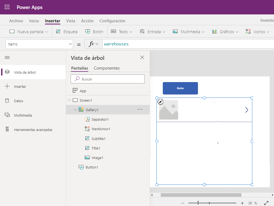Switch to the Inicio tab
This screenshot has width=274, height=206.
pos(34,21)
